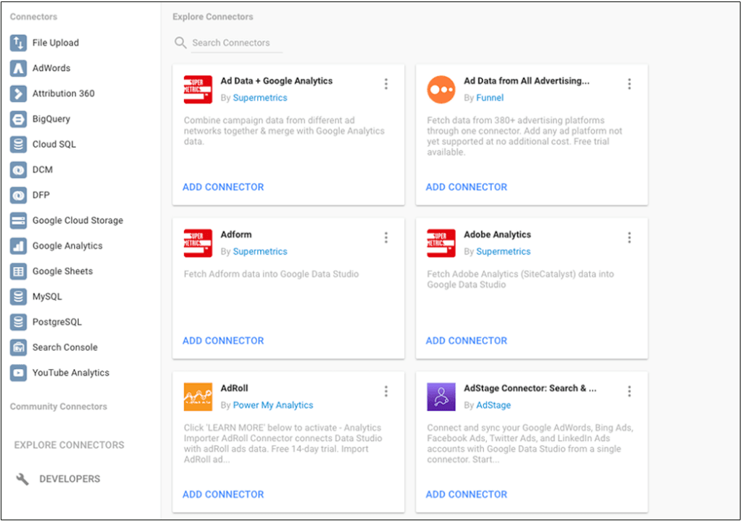This screenshot has height=521, width=742.
Task: Click the Adform card title
Action: point(236,234)
